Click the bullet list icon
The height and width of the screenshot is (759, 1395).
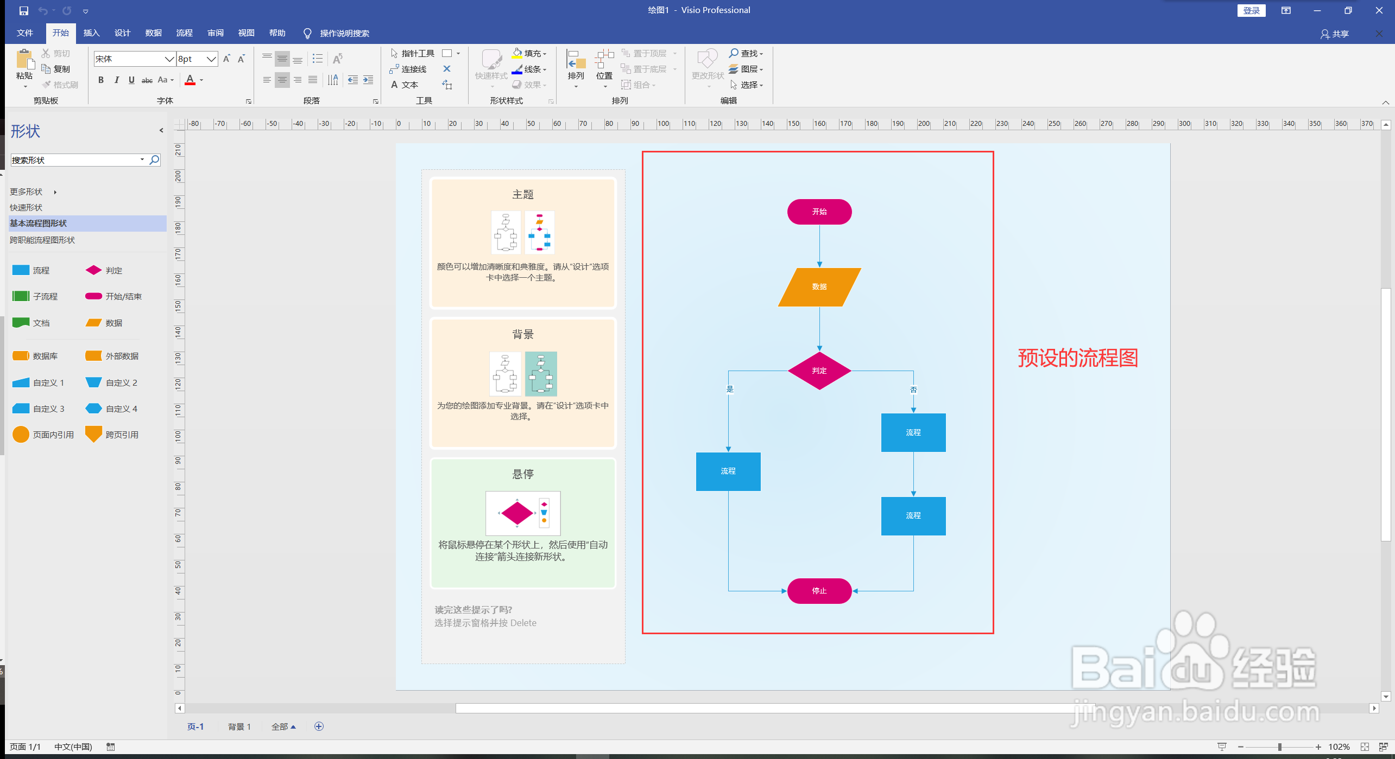pyautogui.click(x=318, y=59)
